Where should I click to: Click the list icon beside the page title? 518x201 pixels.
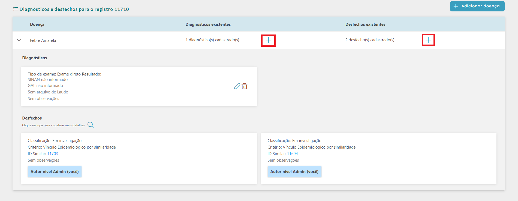[16, 9]
